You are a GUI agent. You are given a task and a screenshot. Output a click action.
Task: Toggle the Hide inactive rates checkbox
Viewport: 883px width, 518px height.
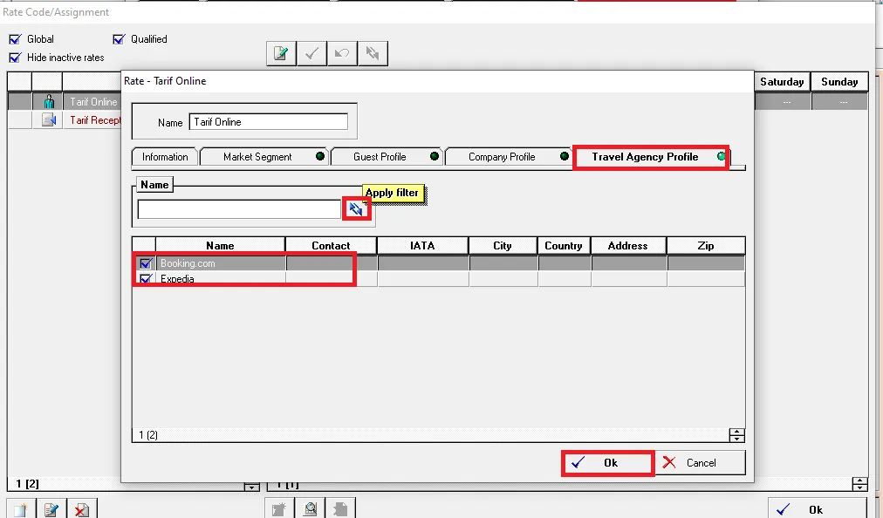15,58
